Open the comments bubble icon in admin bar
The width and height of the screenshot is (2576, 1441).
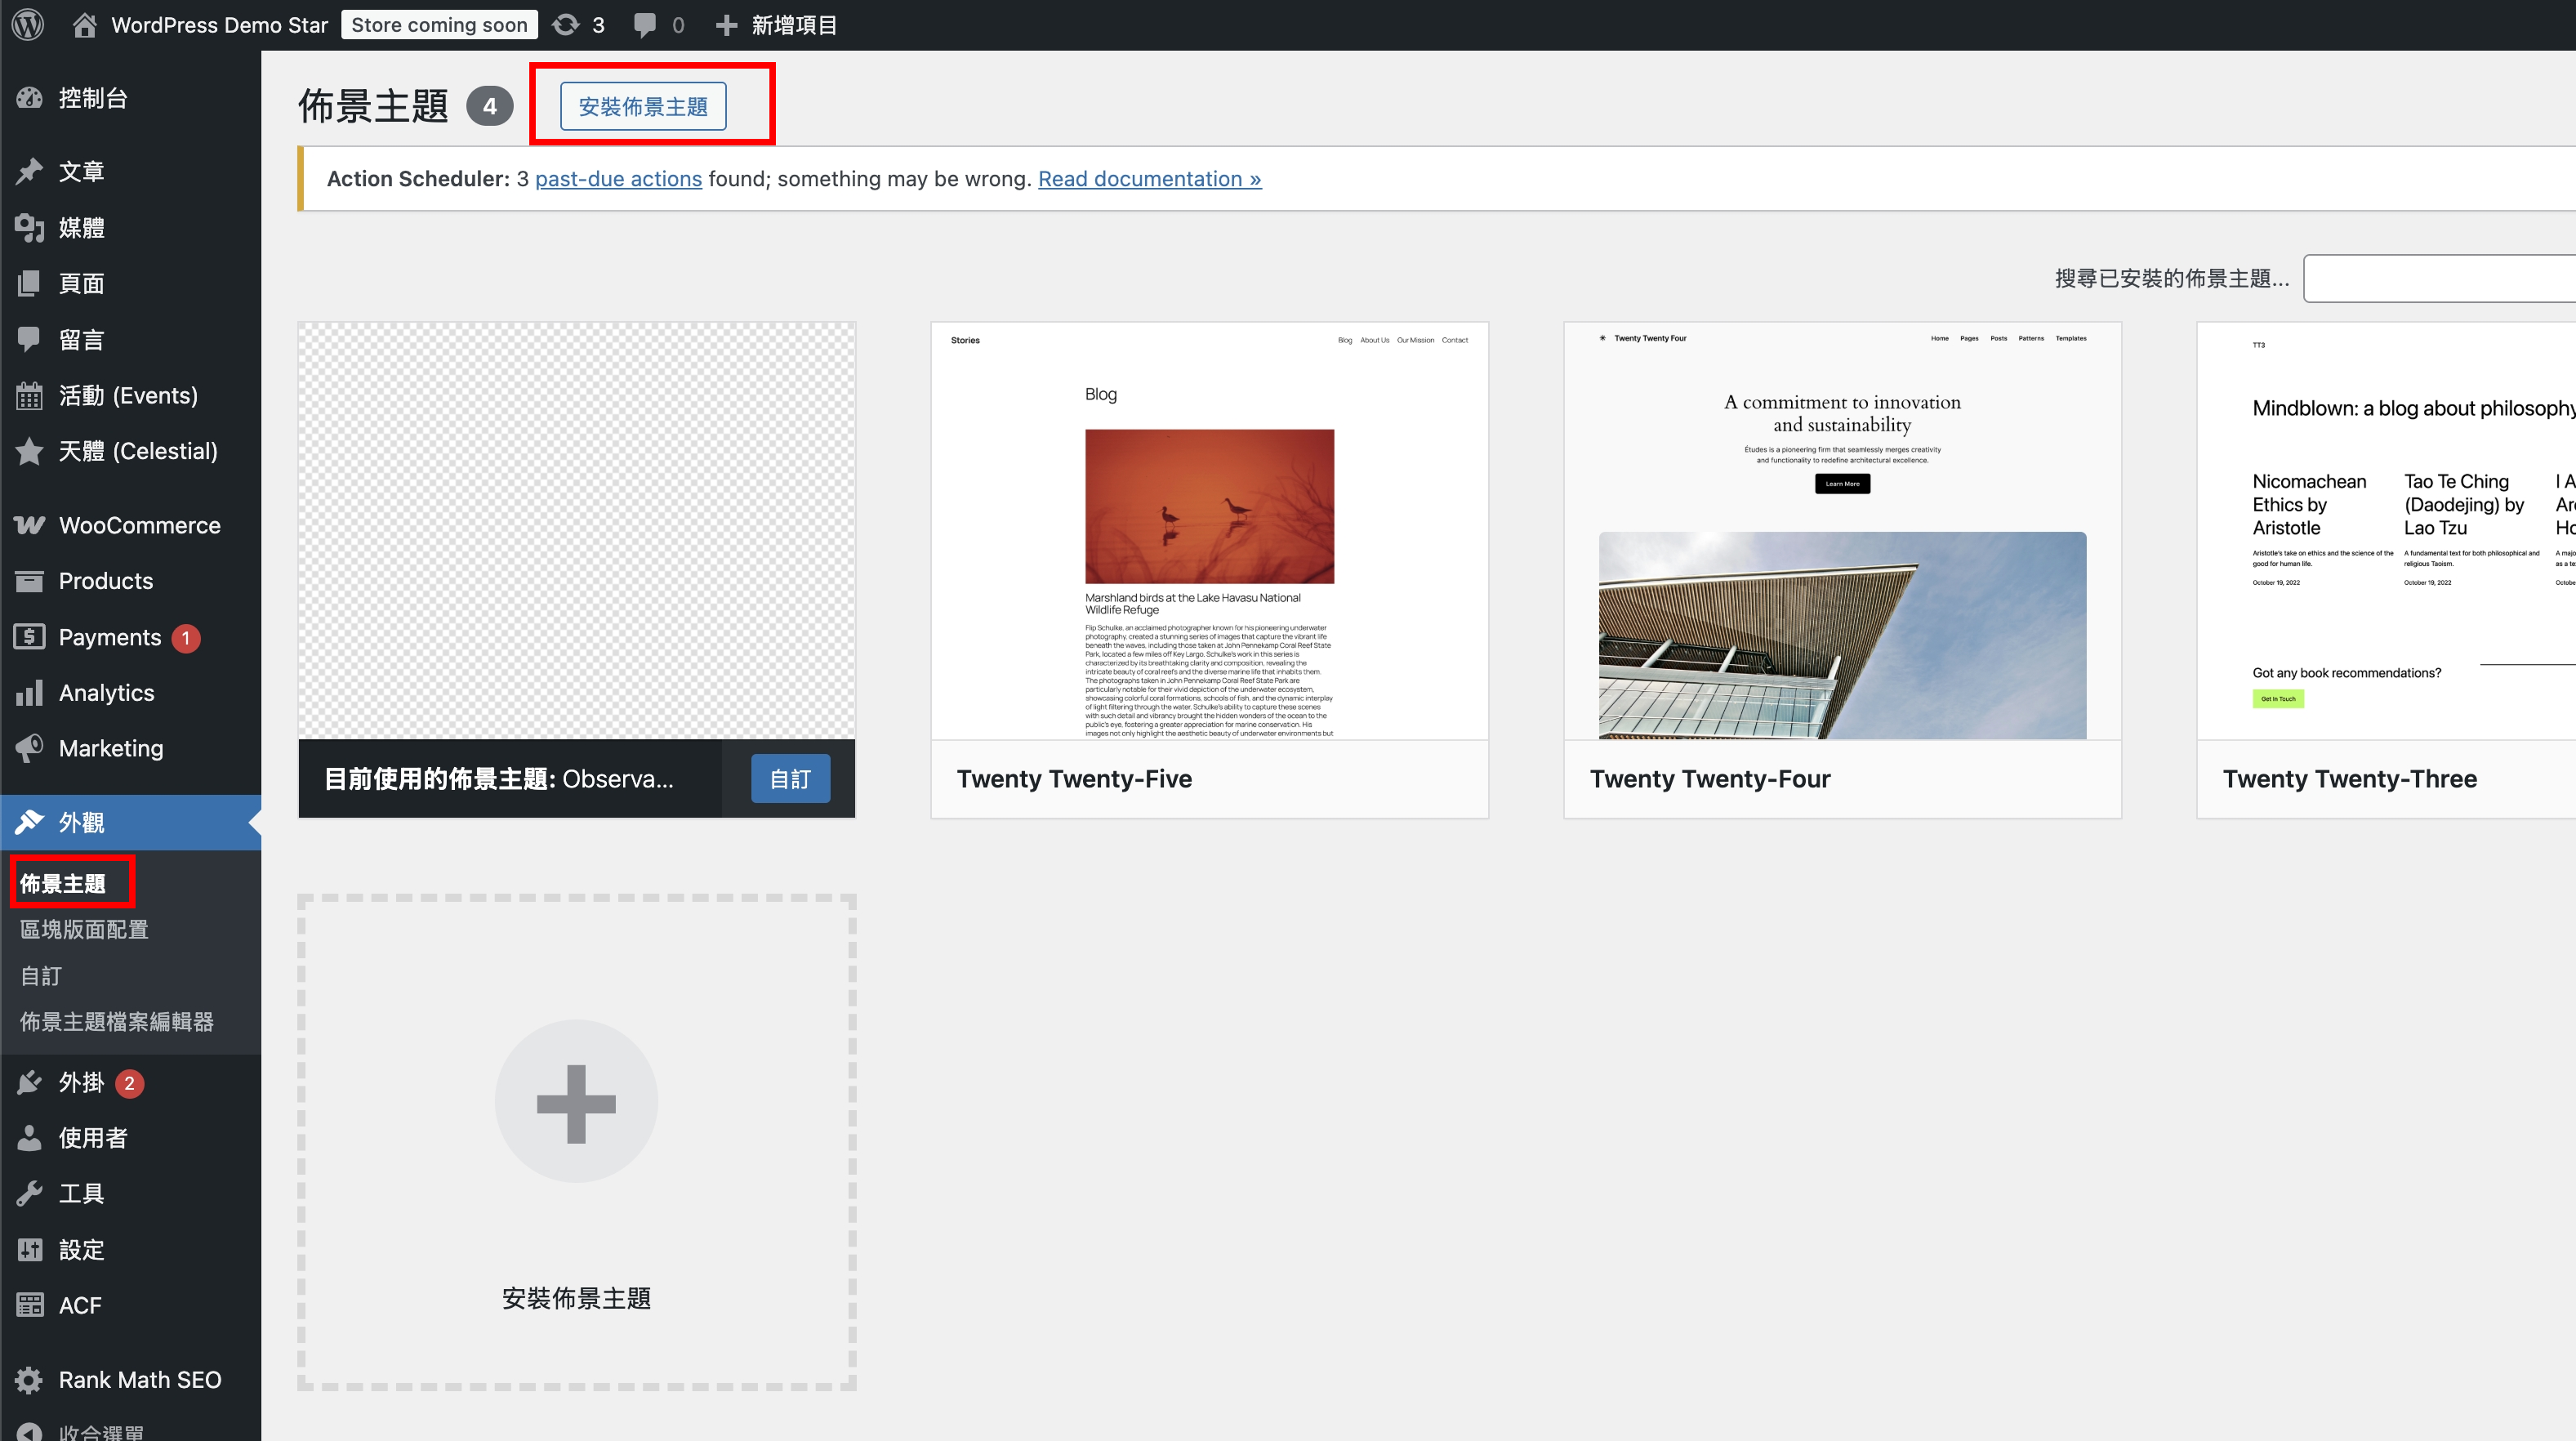pos(645,24)
